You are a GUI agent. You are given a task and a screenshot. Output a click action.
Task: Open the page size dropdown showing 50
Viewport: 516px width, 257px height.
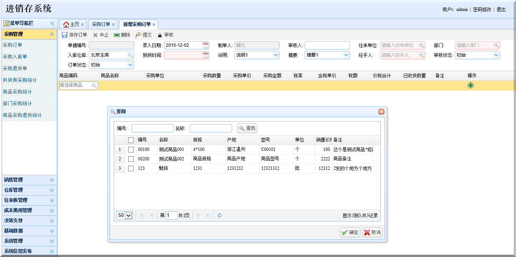(x=129, y=215)
